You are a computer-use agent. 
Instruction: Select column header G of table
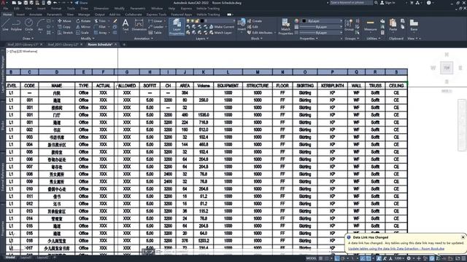pos(127,72)
